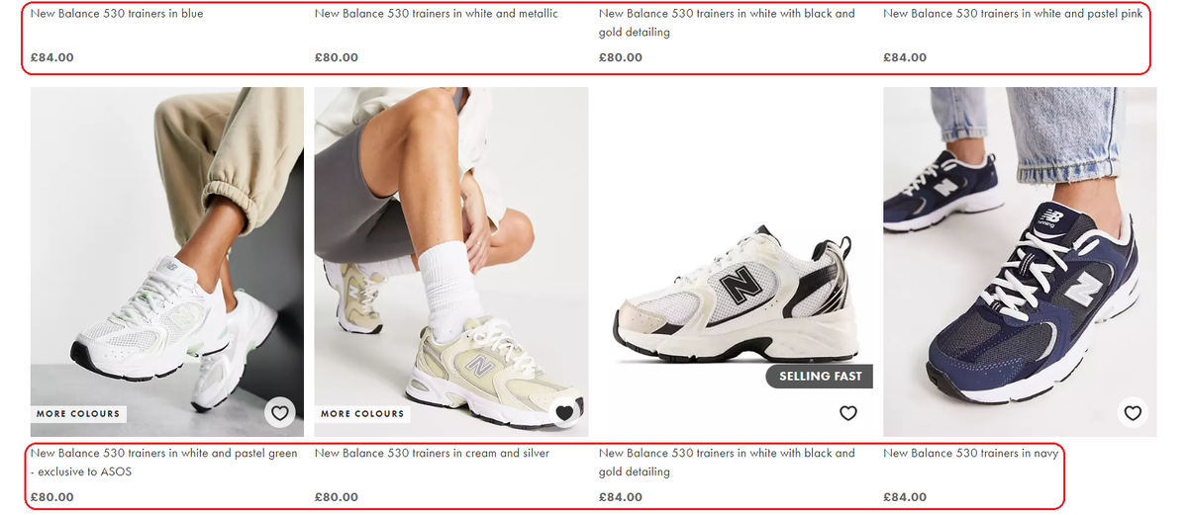The image size is (1188, 515).
Task: Open the white and pastel green trainers photo
Action: 167,262
